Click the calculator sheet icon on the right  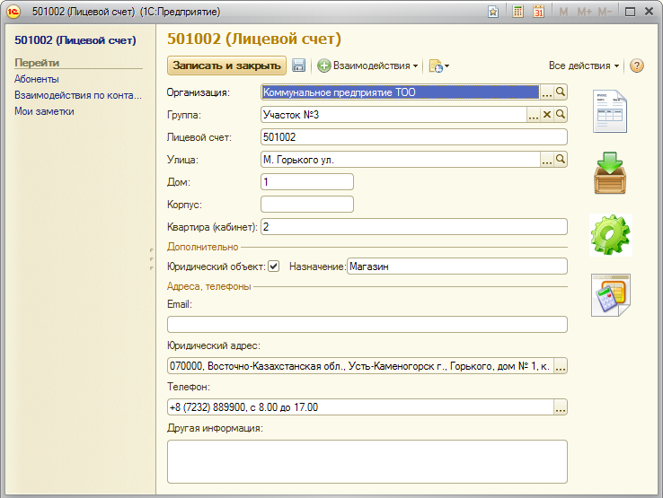[x=611, y=295]
